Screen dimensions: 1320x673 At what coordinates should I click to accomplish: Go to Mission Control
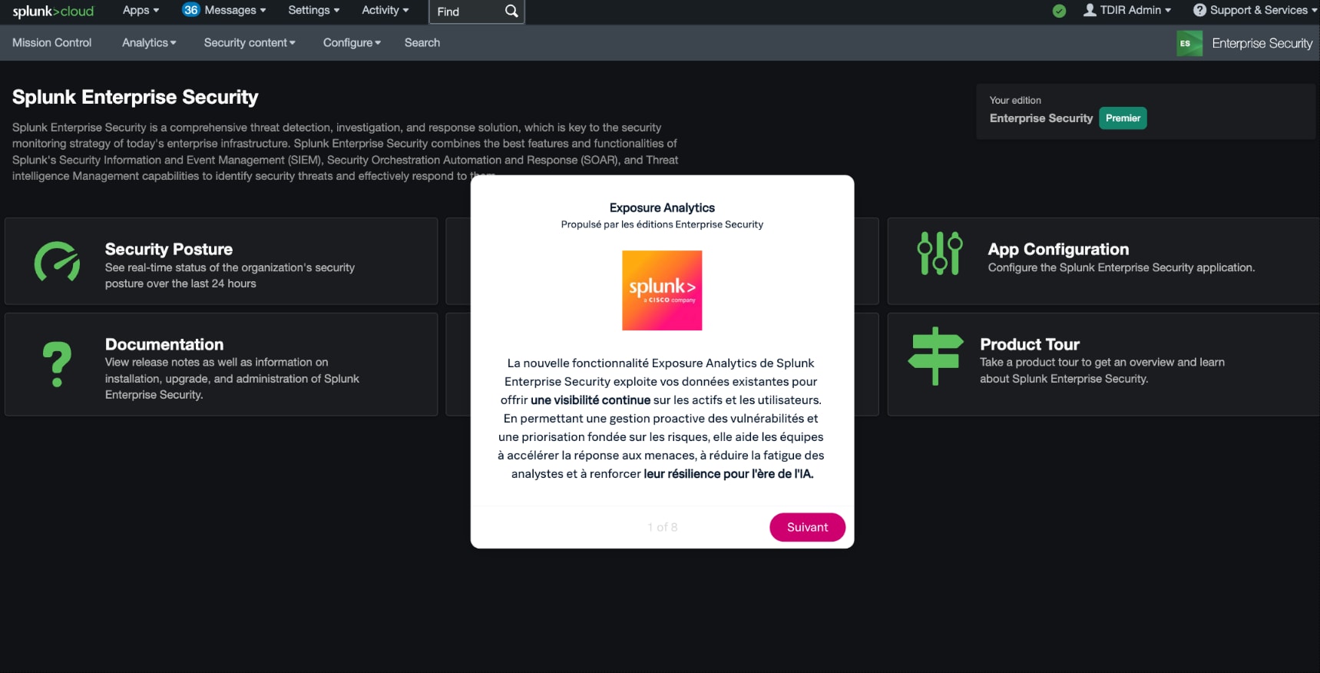click(x=51, y=43)
